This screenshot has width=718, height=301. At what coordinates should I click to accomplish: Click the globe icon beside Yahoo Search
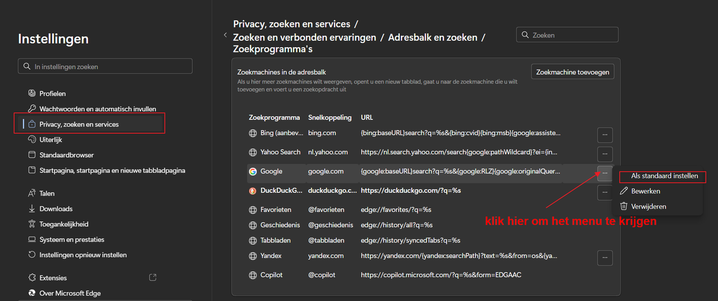point(253,152)
